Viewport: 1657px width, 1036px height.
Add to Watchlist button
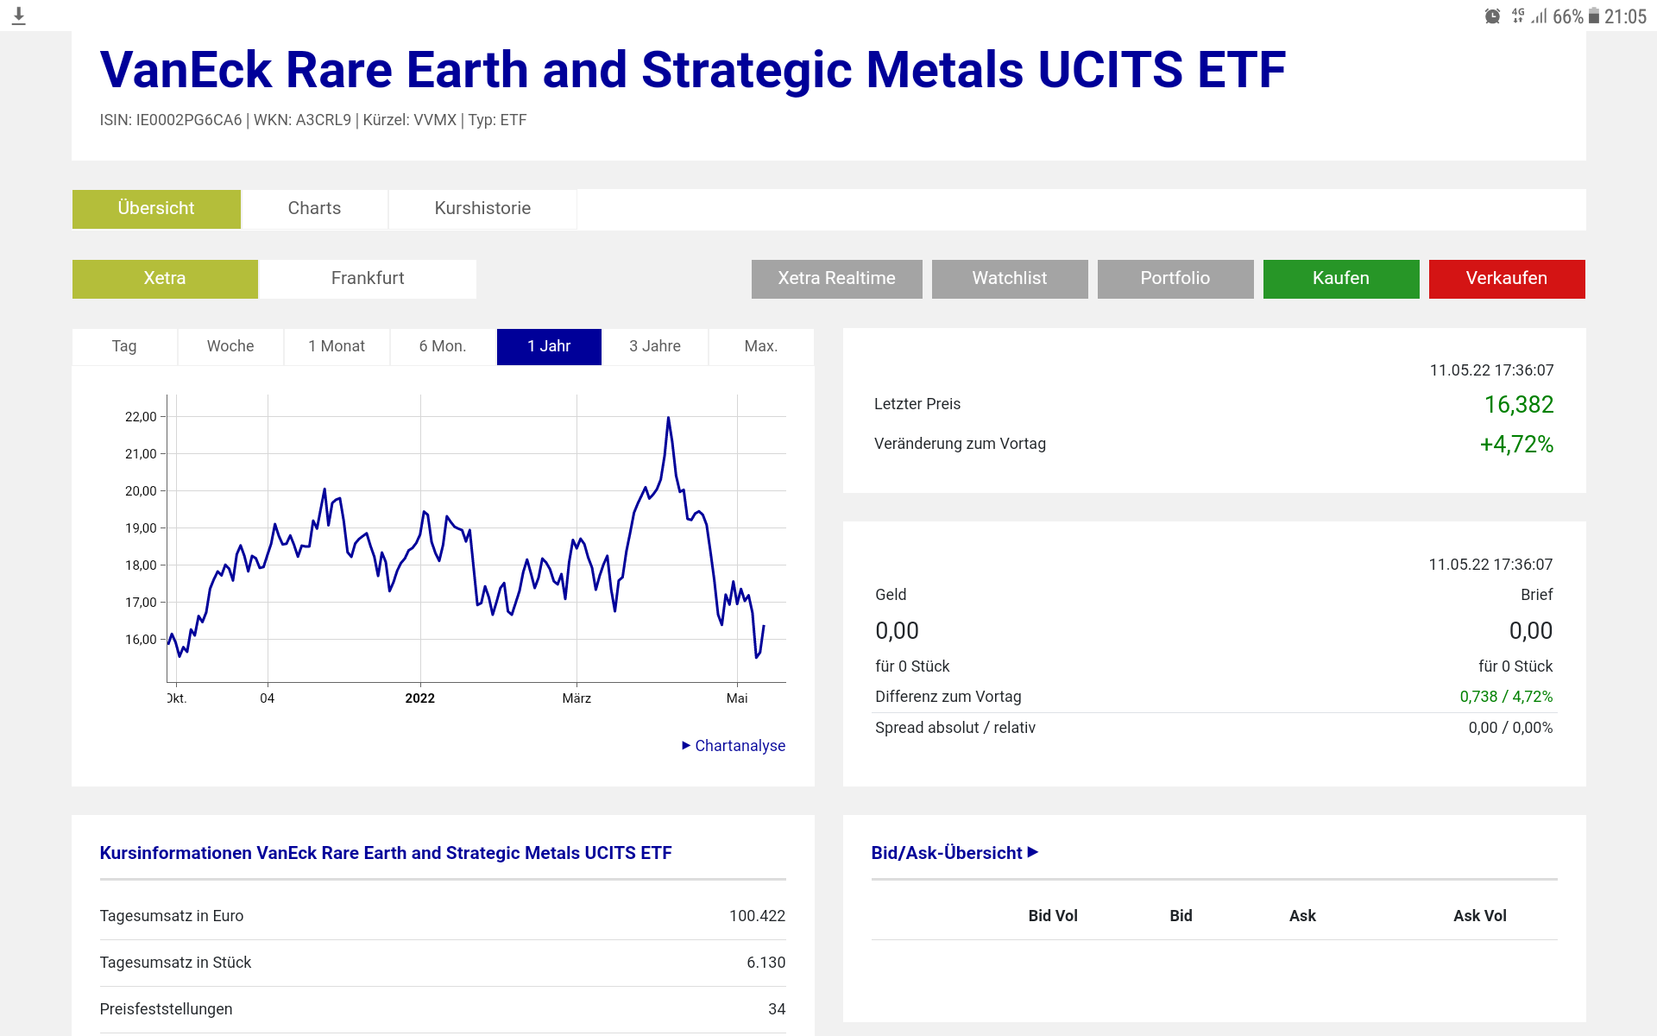[x=1010, y=279]
